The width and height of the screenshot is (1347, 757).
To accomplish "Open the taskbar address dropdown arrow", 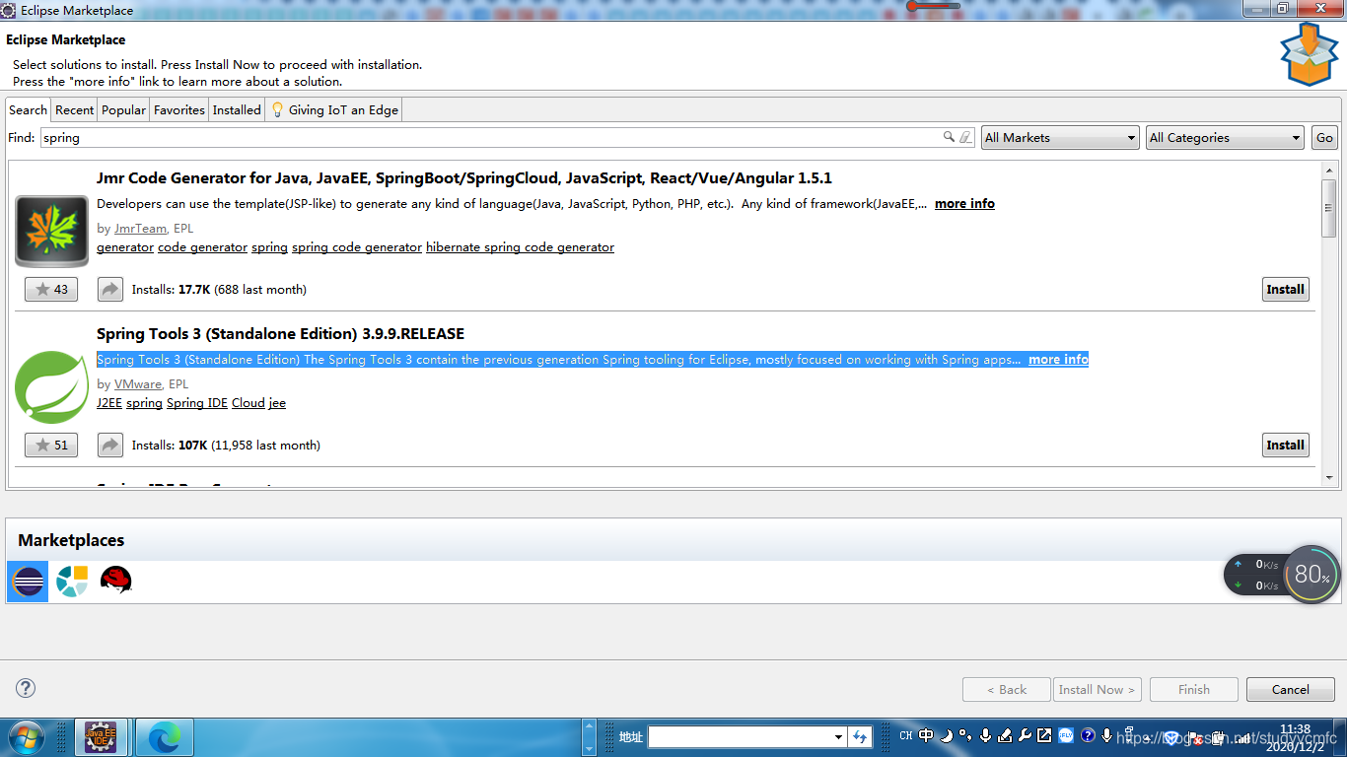I will [838, 736].
